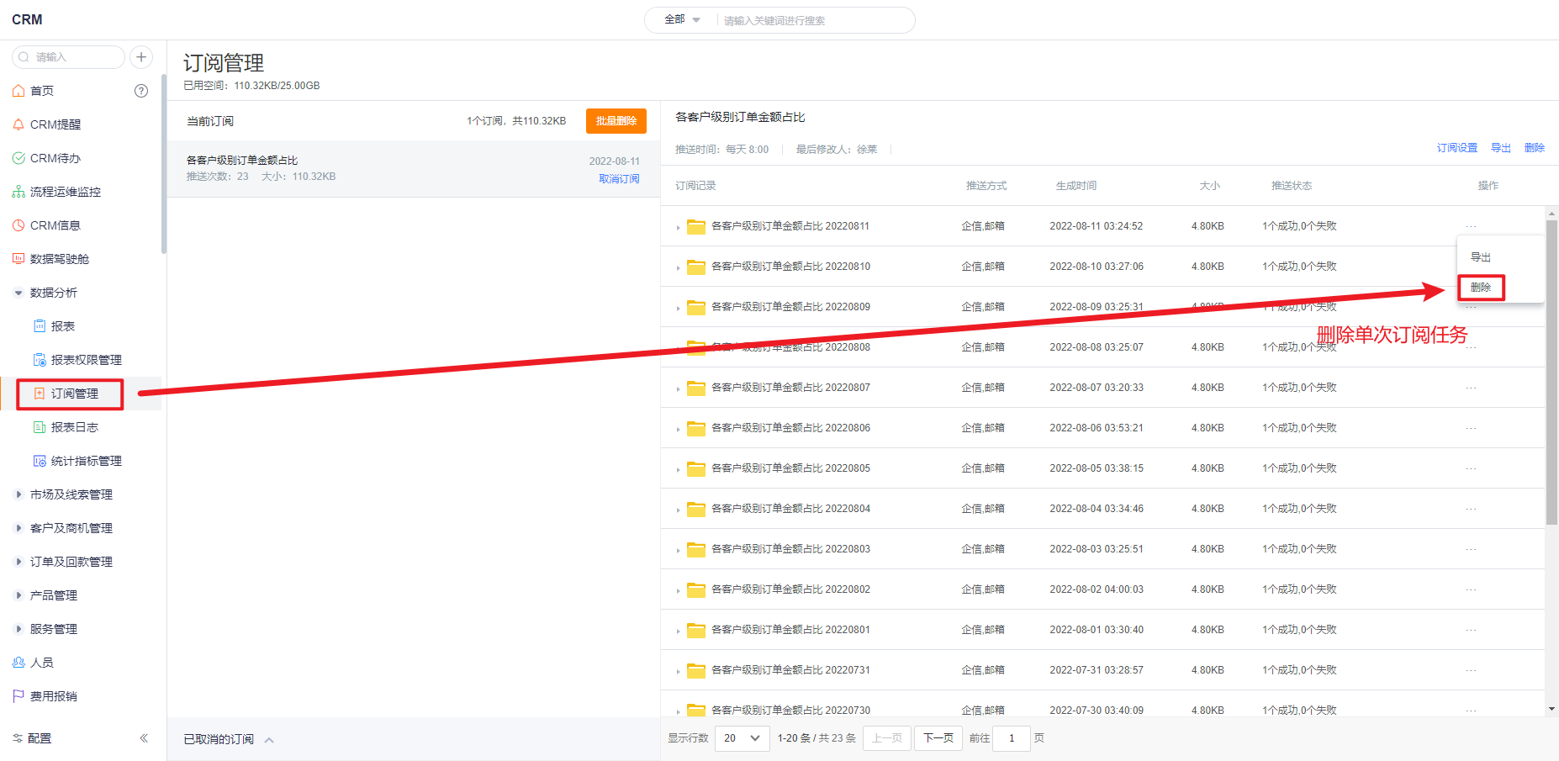This screenshot has width=1559, height=761.
Task: Click 推送方式 column header
Action: pos(986,186)
